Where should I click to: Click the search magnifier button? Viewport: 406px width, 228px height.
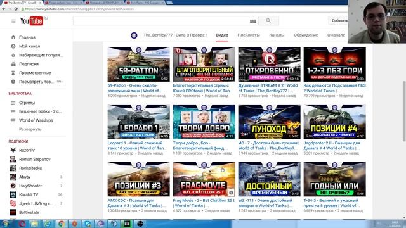268,21
